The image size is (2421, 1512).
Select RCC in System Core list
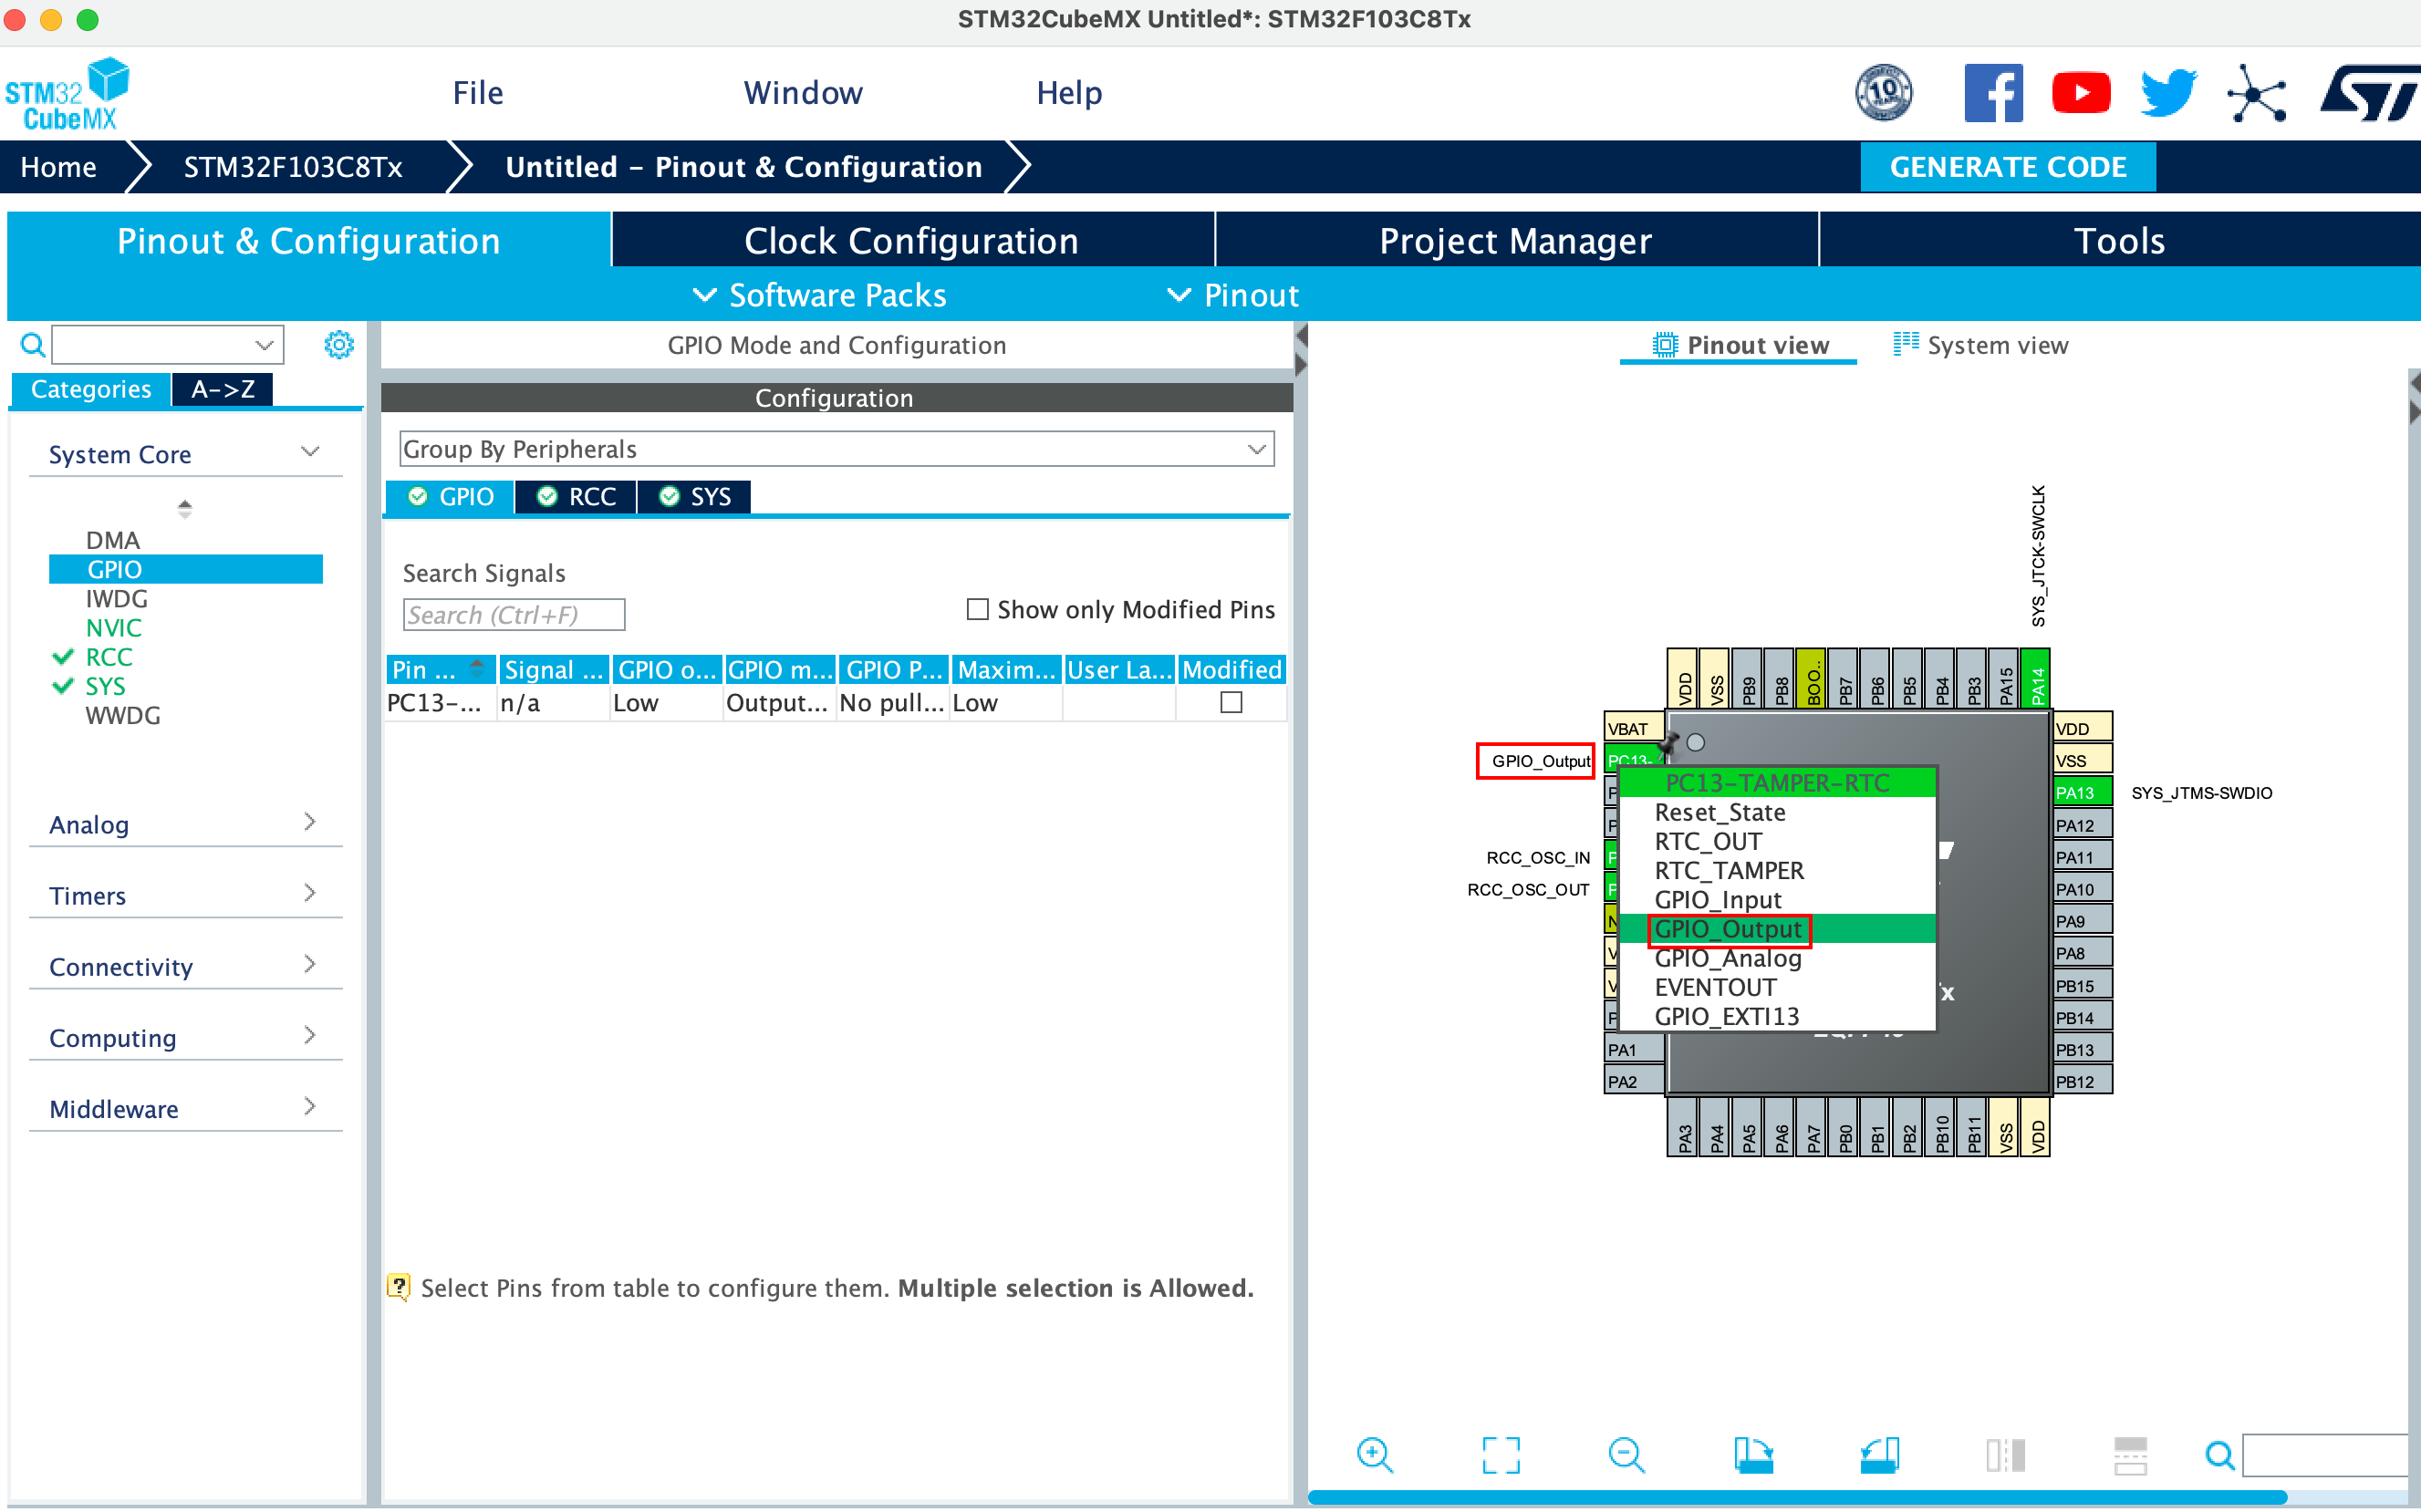(109, 657)
